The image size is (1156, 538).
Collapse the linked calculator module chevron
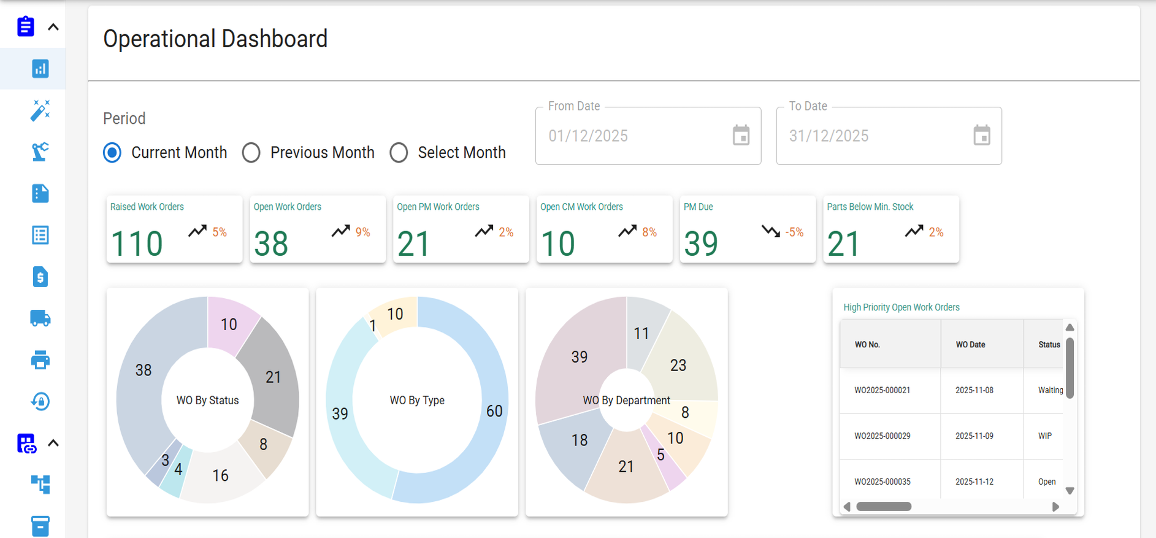[x=53, y=443]
